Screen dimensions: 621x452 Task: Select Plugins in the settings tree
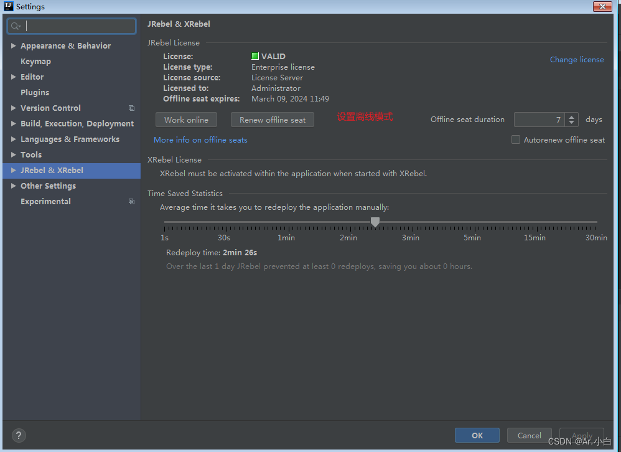pos(35,93)
